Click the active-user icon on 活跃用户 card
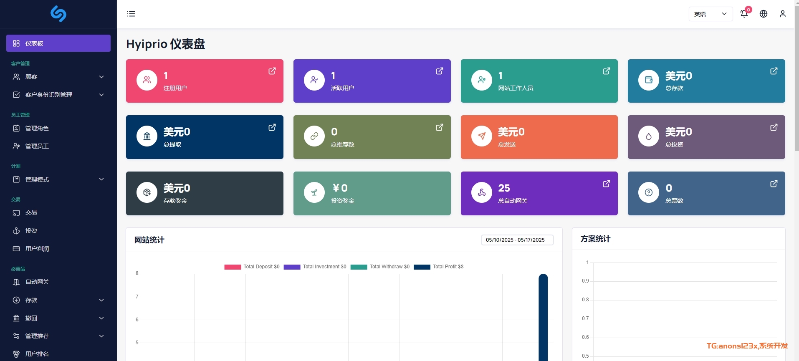Screen dimensions: 799x361 coord(314,80)
